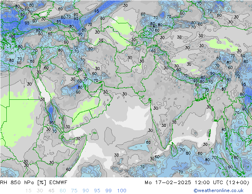Click the dark blue patch beside Red Sea

point(51,113)
